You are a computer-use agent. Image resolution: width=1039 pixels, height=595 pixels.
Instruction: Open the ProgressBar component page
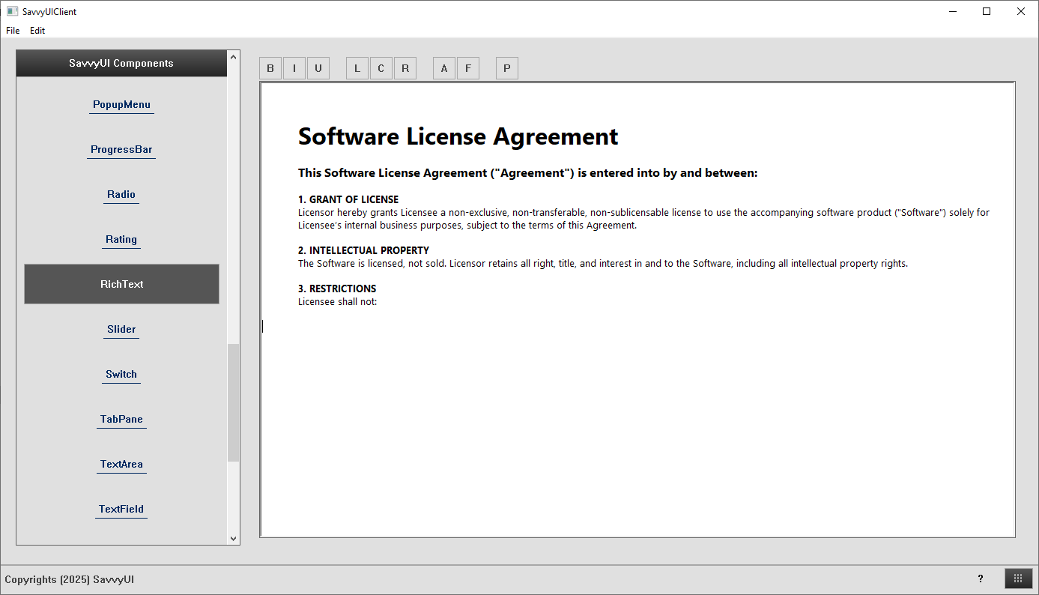click(121, 150)
